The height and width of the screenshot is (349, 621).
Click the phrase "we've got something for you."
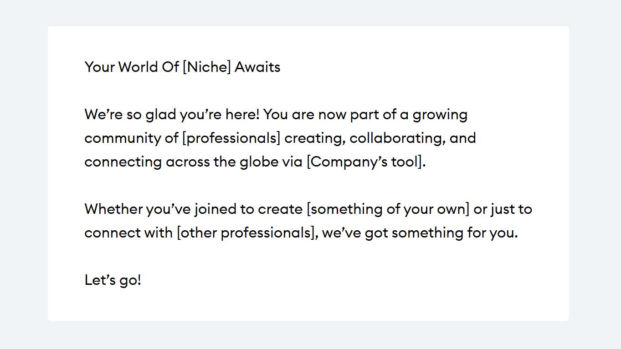click(420, 233)
